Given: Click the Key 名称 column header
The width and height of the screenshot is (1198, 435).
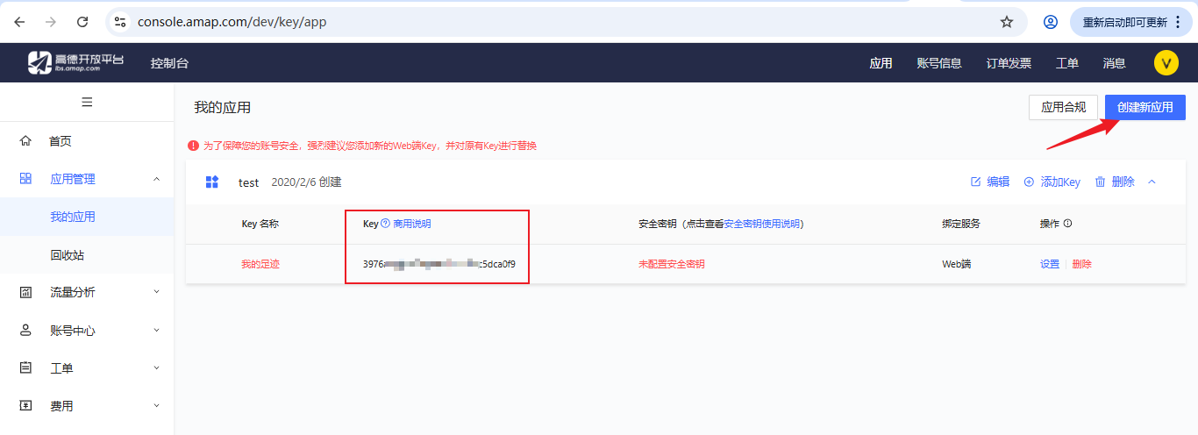Looking at the screenshot, I should pyautogui.click(x=260, y=224).
